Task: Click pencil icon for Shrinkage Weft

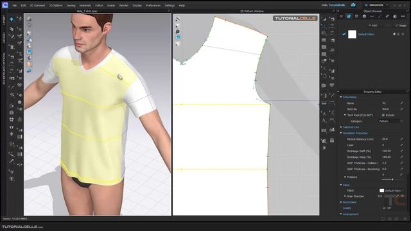Action: (401, 151)
